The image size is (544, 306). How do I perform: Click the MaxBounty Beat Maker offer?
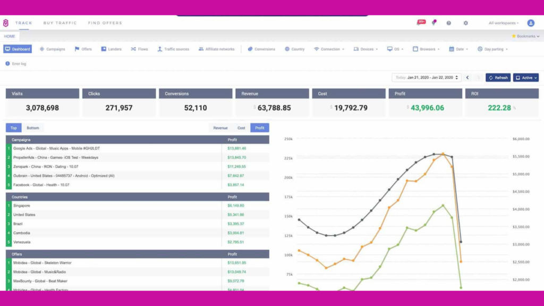pyautogui.click(x=138, y=281)
